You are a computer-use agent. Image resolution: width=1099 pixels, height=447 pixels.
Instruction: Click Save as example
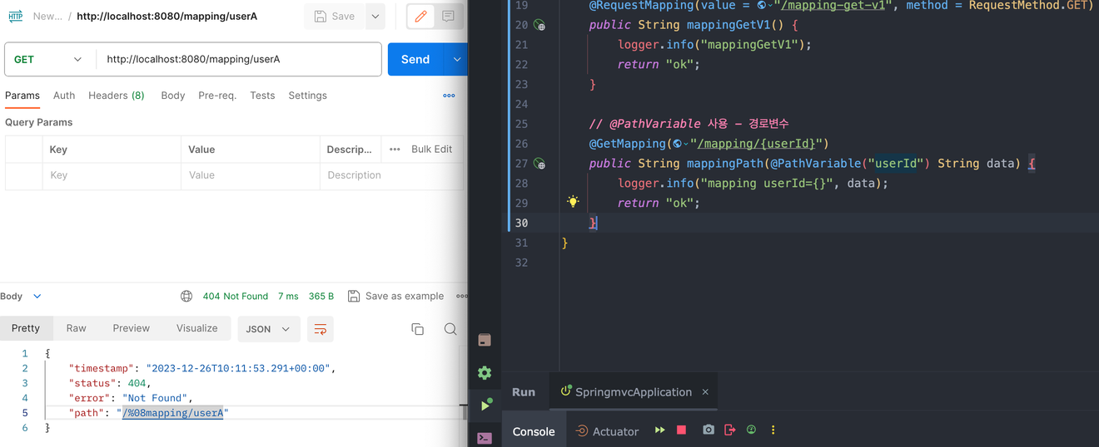pyautogui.click(x=395, y=296)
